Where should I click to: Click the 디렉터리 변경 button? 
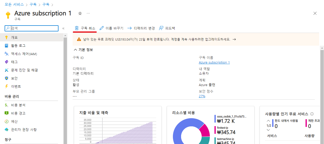tap(141, 28)
